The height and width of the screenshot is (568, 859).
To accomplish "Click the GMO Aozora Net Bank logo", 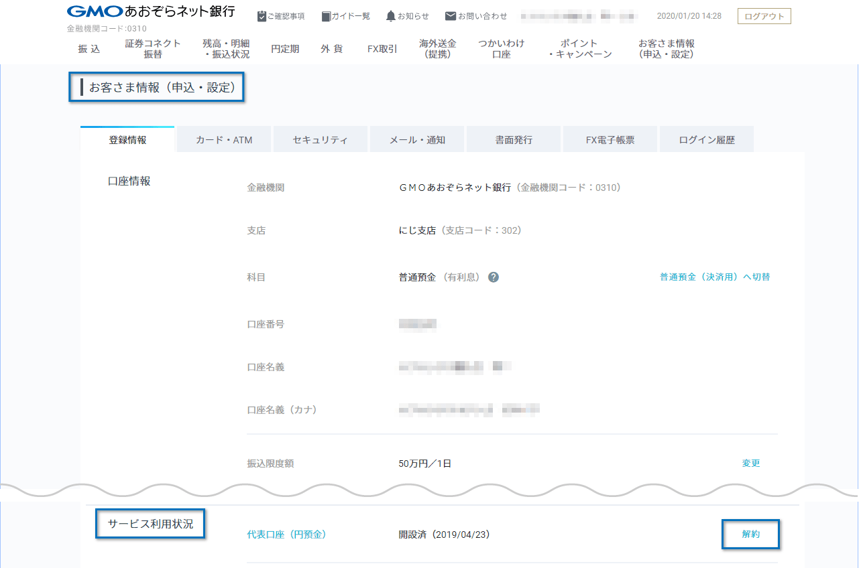I will coord(151,12).
